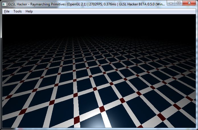Close the GLSL Hacker window
Screen dimensions: 198x130
(x=189, y=3)
